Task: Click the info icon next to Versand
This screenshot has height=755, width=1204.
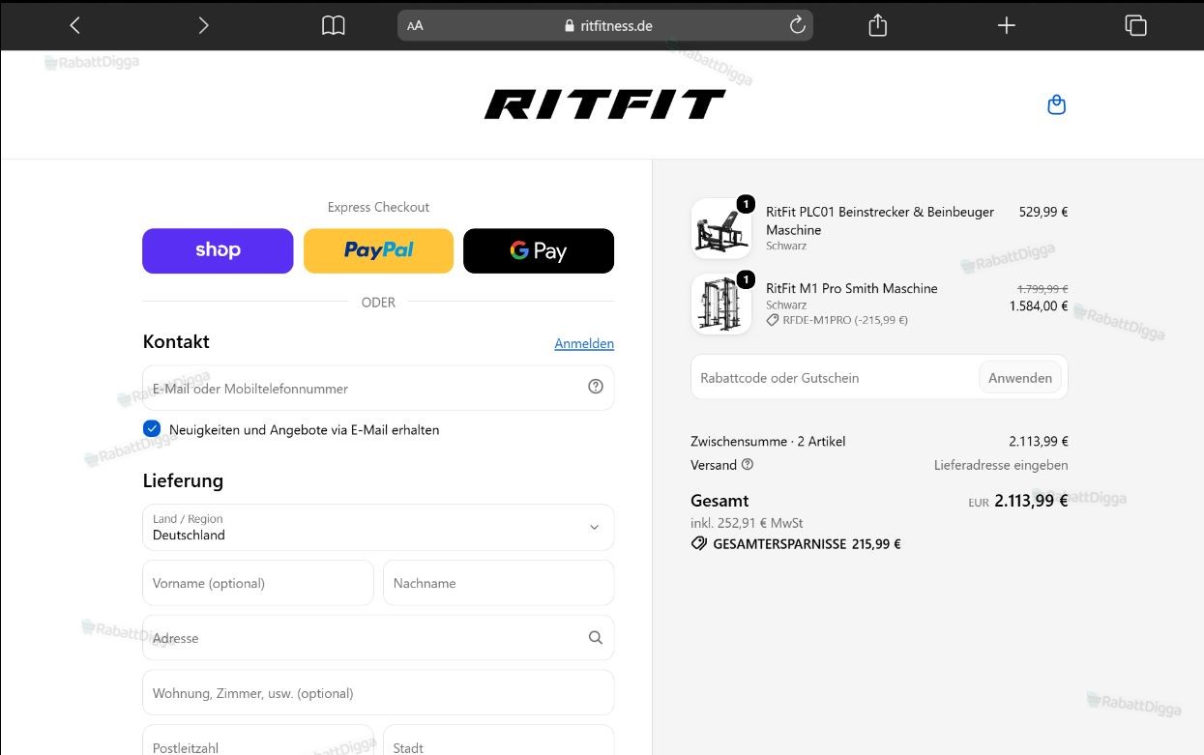Action: click(747, 464)
